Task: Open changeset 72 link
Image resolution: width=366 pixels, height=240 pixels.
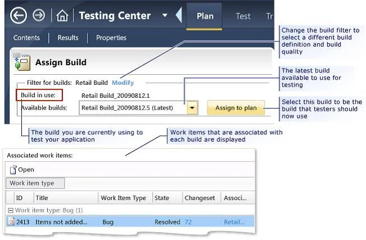Action: click(x=188, y=222)
